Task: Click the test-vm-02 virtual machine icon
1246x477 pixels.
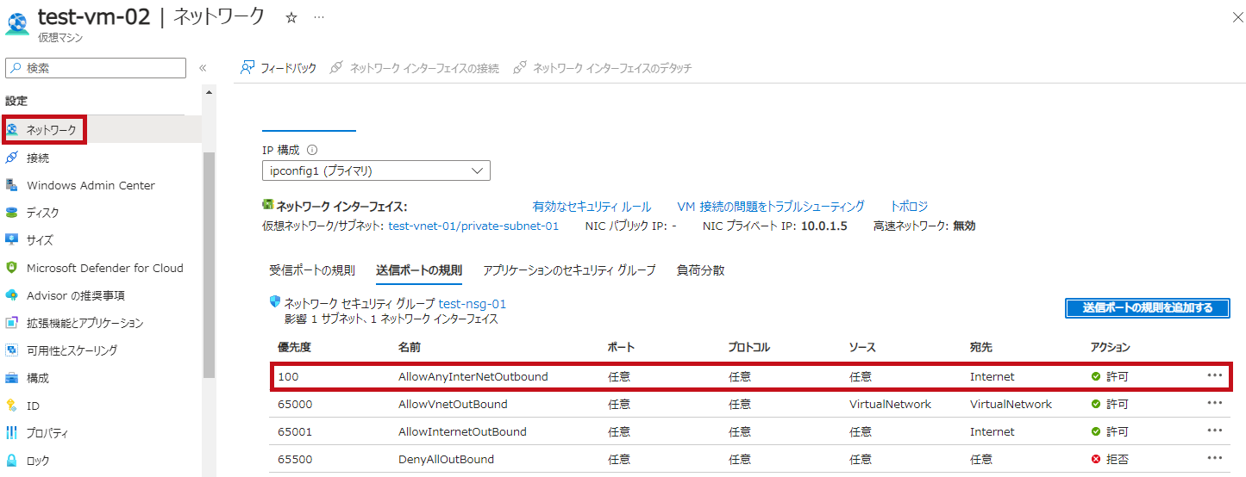Action: (x=17, y=22)
